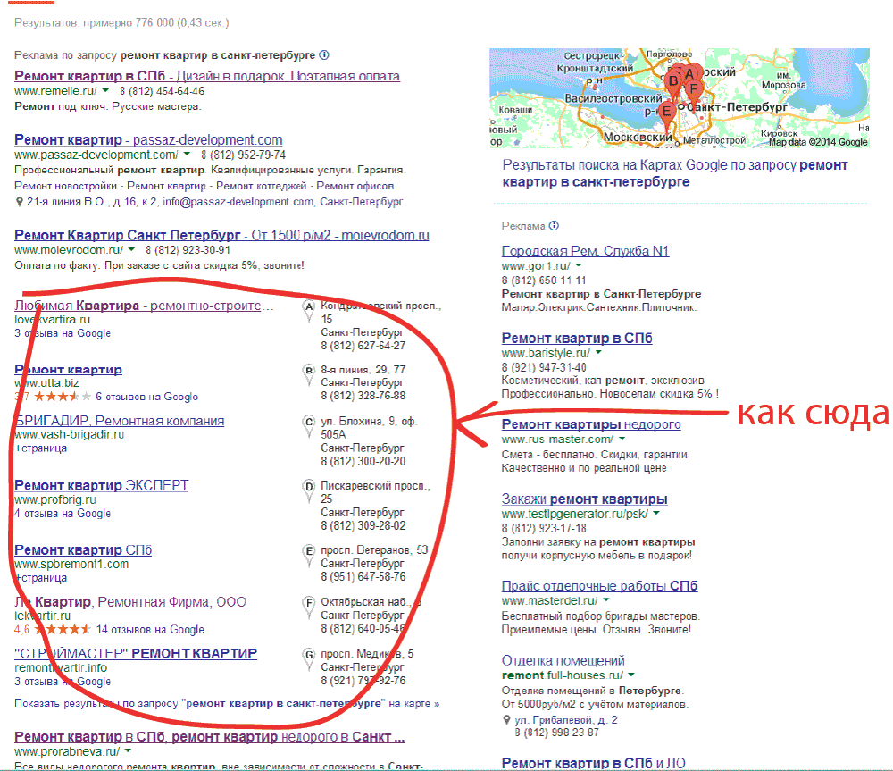Click '+страница' under www.vash-brigadir.ru

click(x=40, y=448)
